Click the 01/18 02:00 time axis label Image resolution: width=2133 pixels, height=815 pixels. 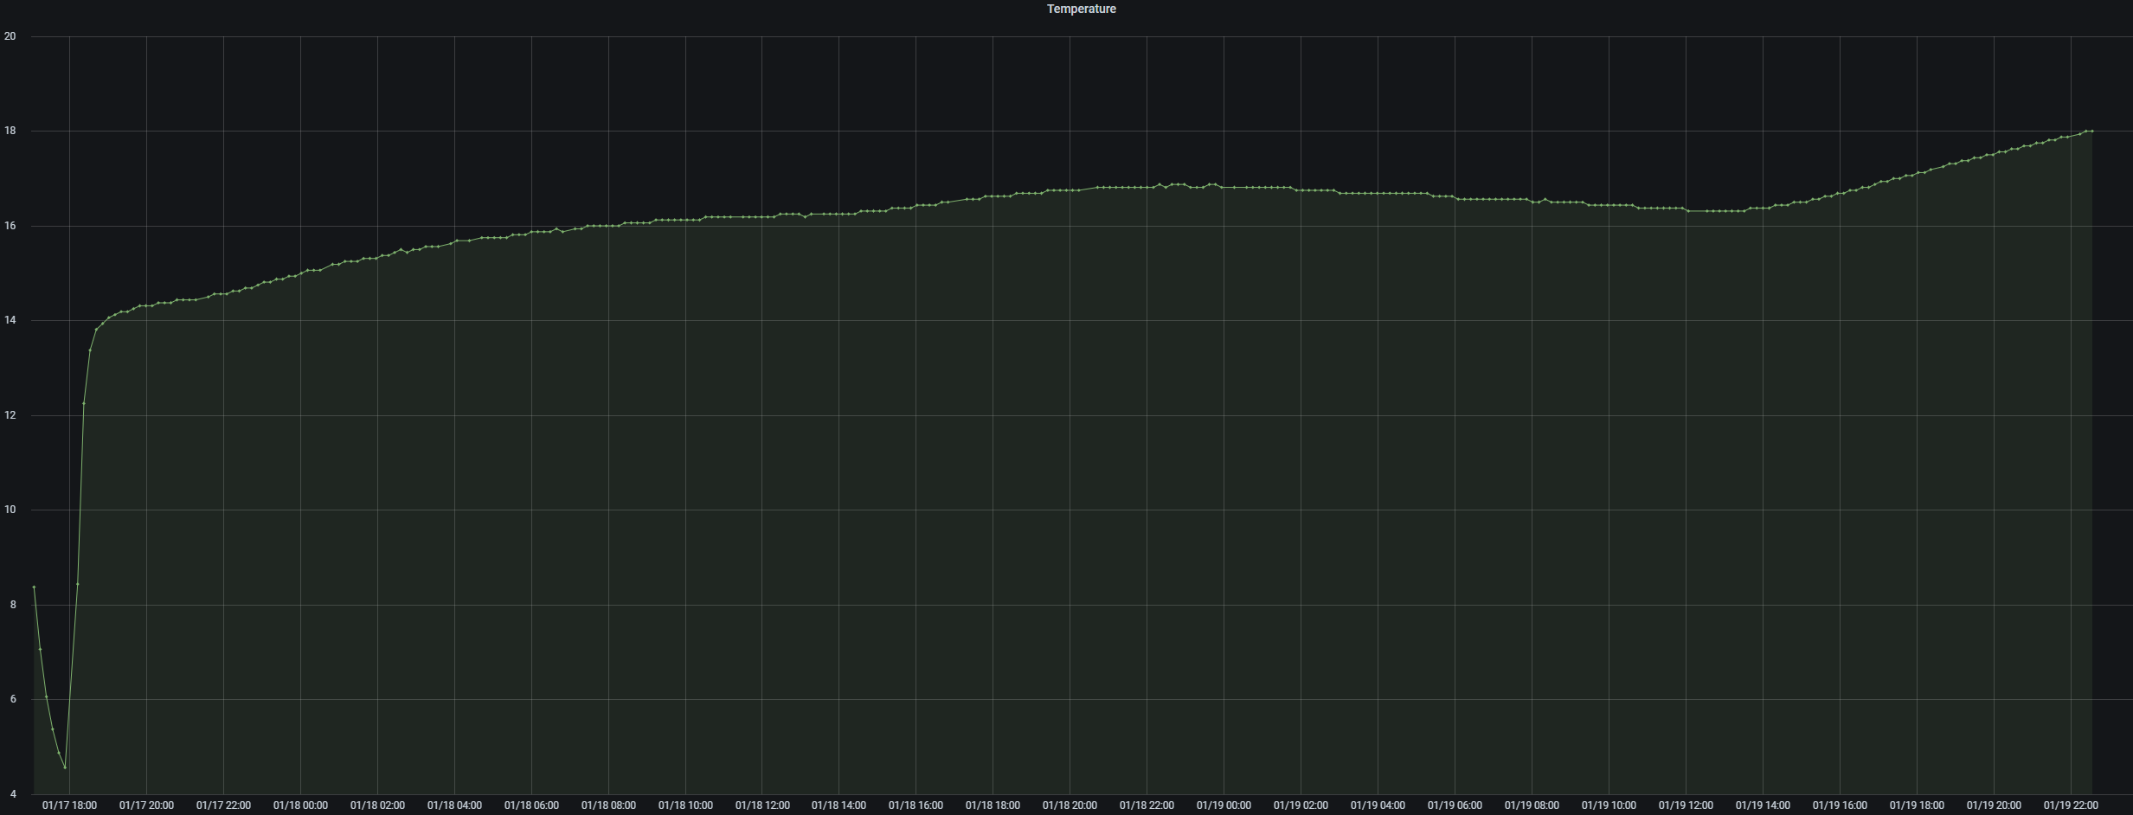click(377, 805)
